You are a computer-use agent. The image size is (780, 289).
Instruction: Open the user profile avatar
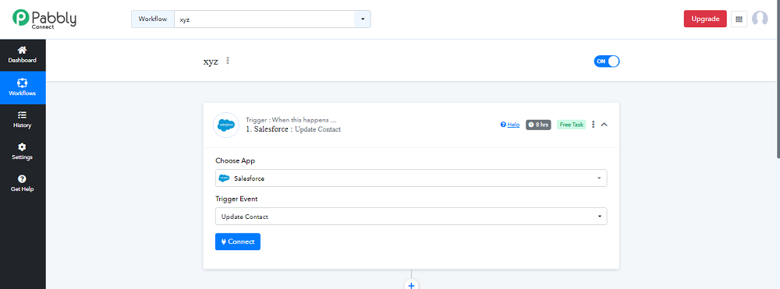(x=760, y=19)
